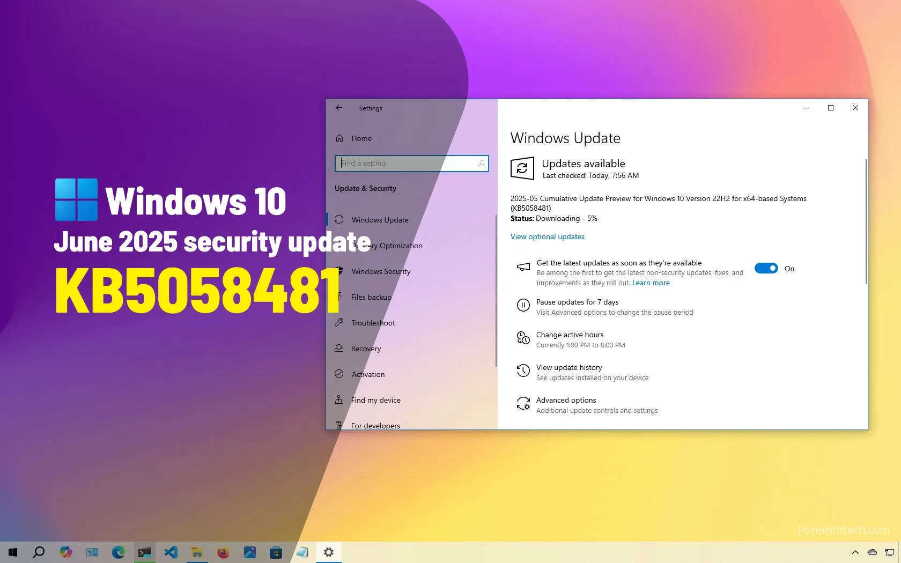This screenshot has height=563, width=901.
Task: Open the Control Panel-like taskbar app icon
Action: (92, 552)
